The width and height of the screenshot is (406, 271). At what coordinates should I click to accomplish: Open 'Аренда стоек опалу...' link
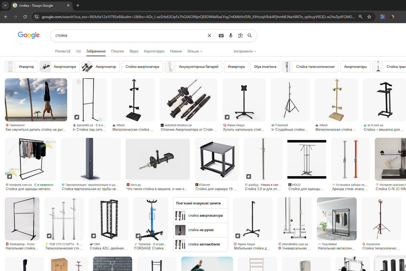coord(350,189)
